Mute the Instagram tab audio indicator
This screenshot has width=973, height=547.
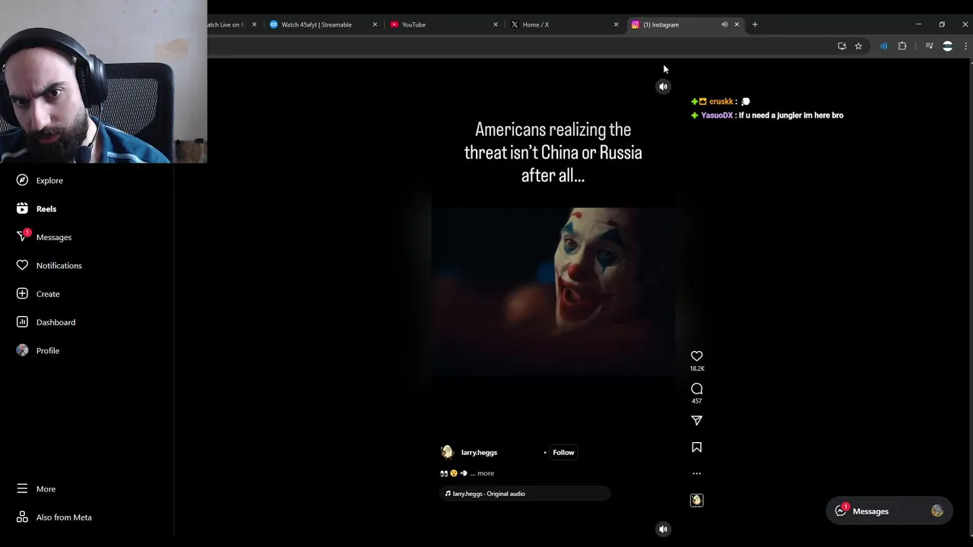724,24
